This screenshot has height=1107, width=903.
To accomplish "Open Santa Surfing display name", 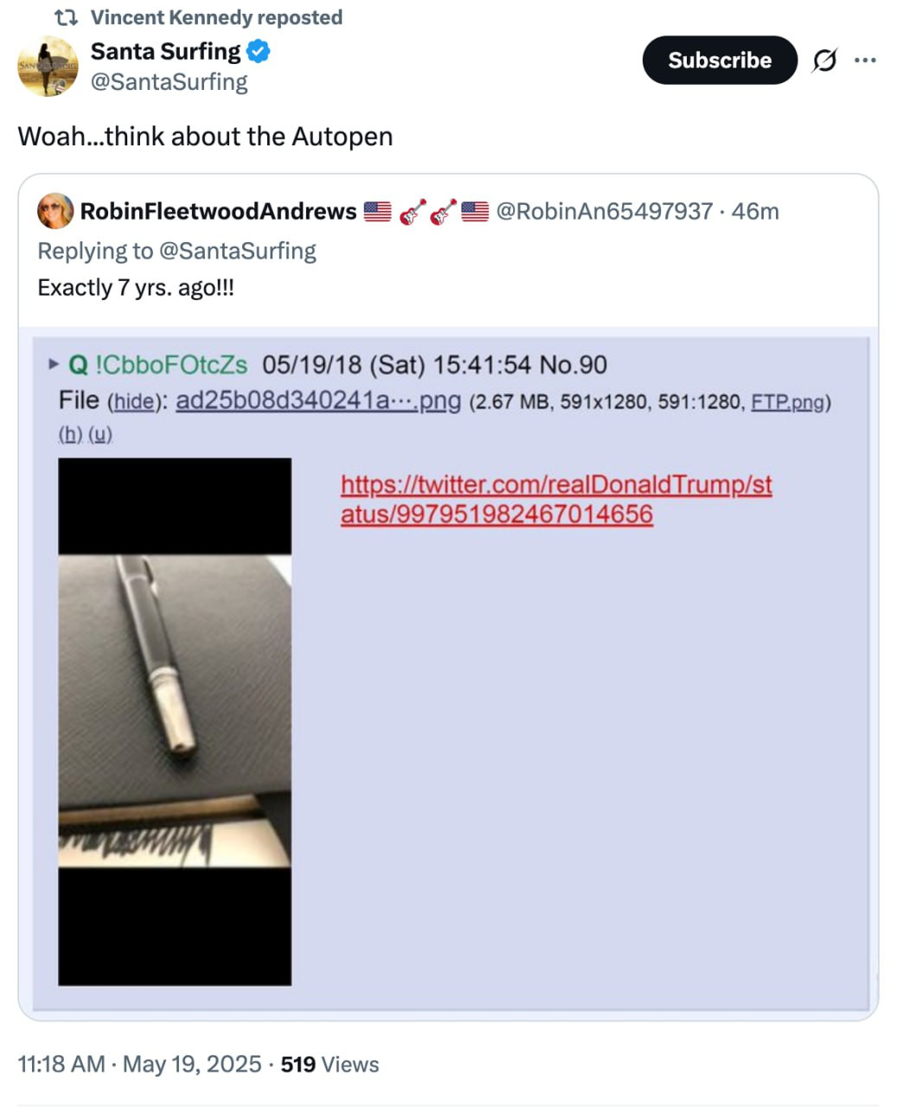I will click(x=165, y=51).
